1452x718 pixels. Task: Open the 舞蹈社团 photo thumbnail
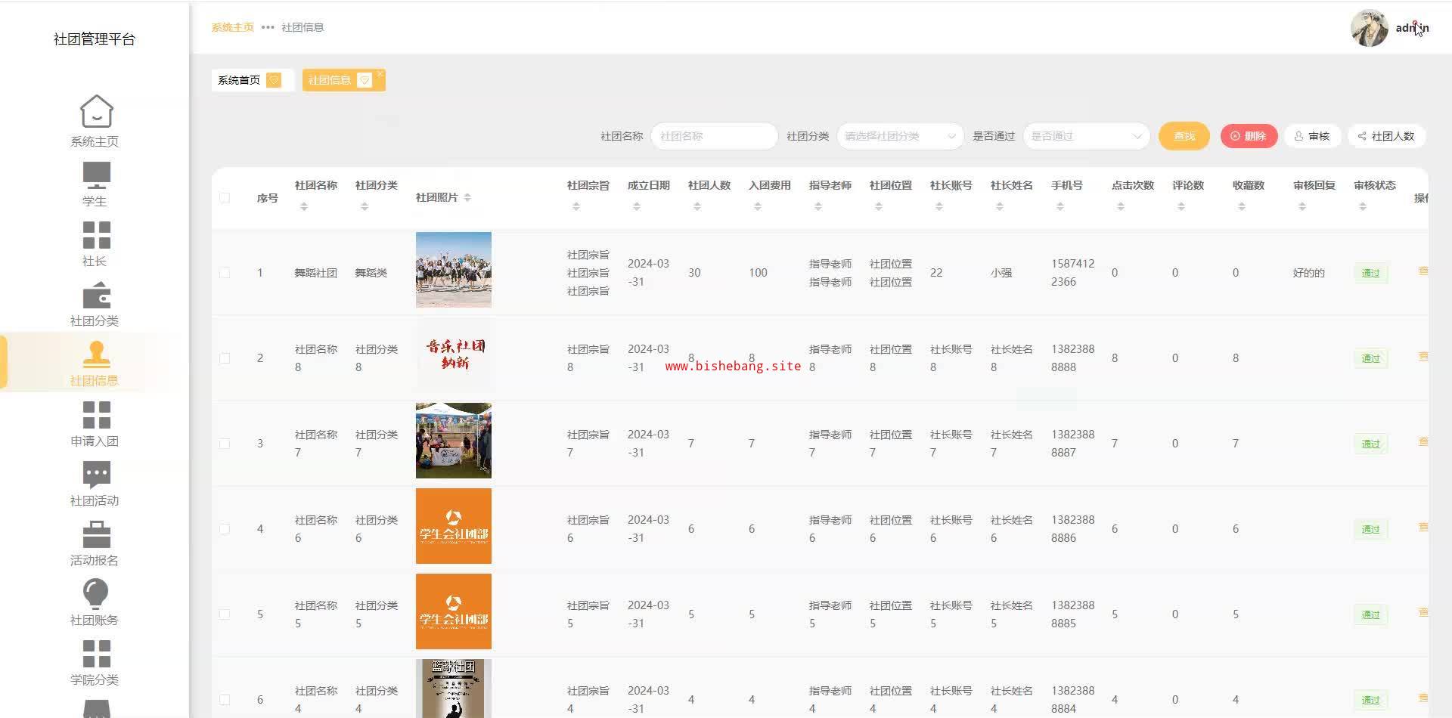[x=454, y=270]
